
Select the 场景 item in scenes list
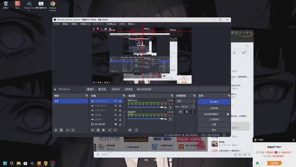click(x=70, y=101)
